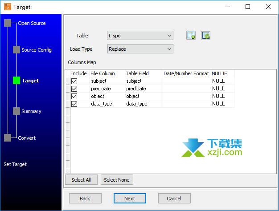Go to Summary wizard step
Screen dimensions: 279x211
[x=31, y=111]
